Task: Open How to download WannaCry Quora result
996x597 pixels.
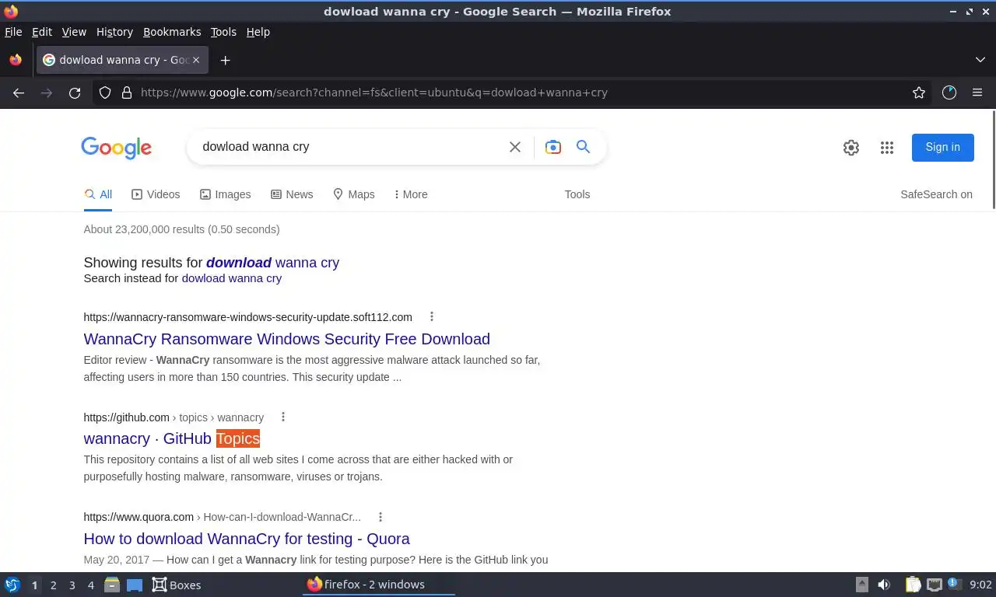Action: click(247, 539)
